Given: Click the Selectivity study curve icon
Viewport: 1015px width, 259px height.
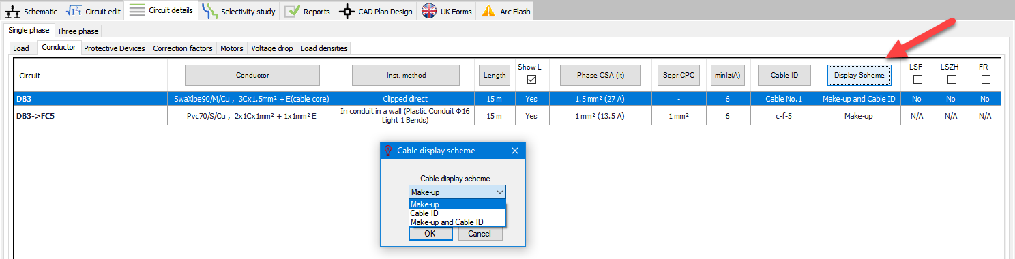Looking at the screenshot, I should [x=210, y=12].
